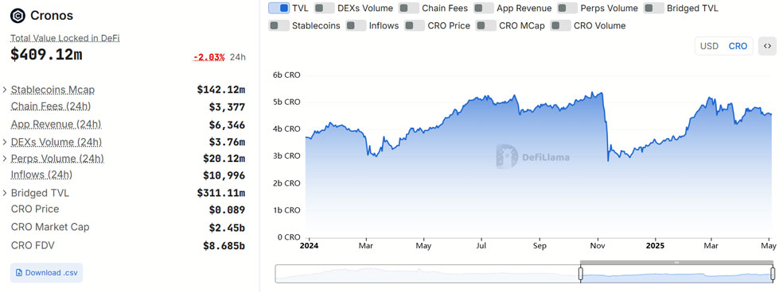Click the embed chart code icon
The width and height of the screenshot is (783, 292).
767,46
